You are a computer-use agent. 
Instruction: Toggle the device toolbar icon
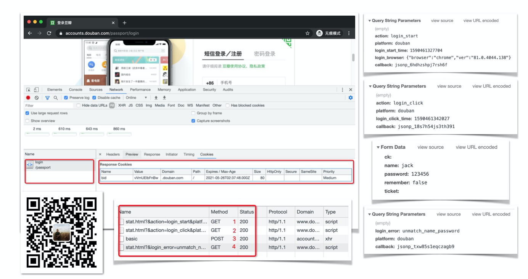(x=36, y=90)
